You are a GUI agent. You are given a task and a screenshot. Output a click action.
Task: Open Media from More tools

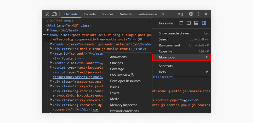click(x=128, y=99)
